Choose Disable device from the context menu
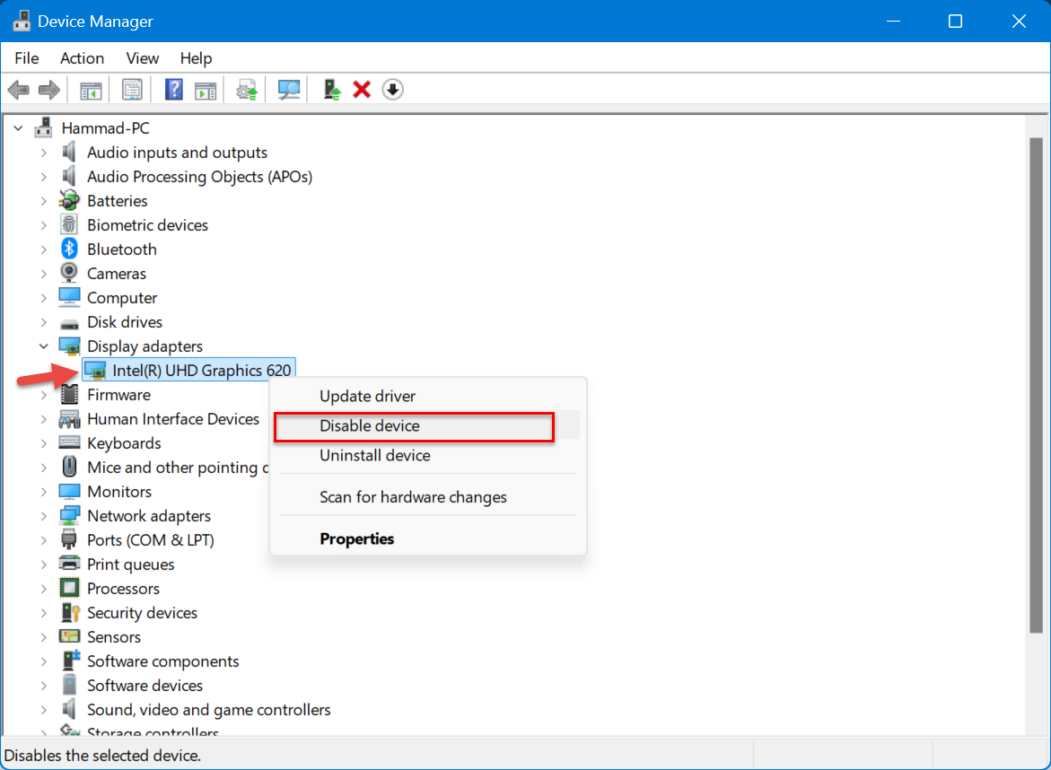Viewport: 1051px width, 770px height. [370, 426]
